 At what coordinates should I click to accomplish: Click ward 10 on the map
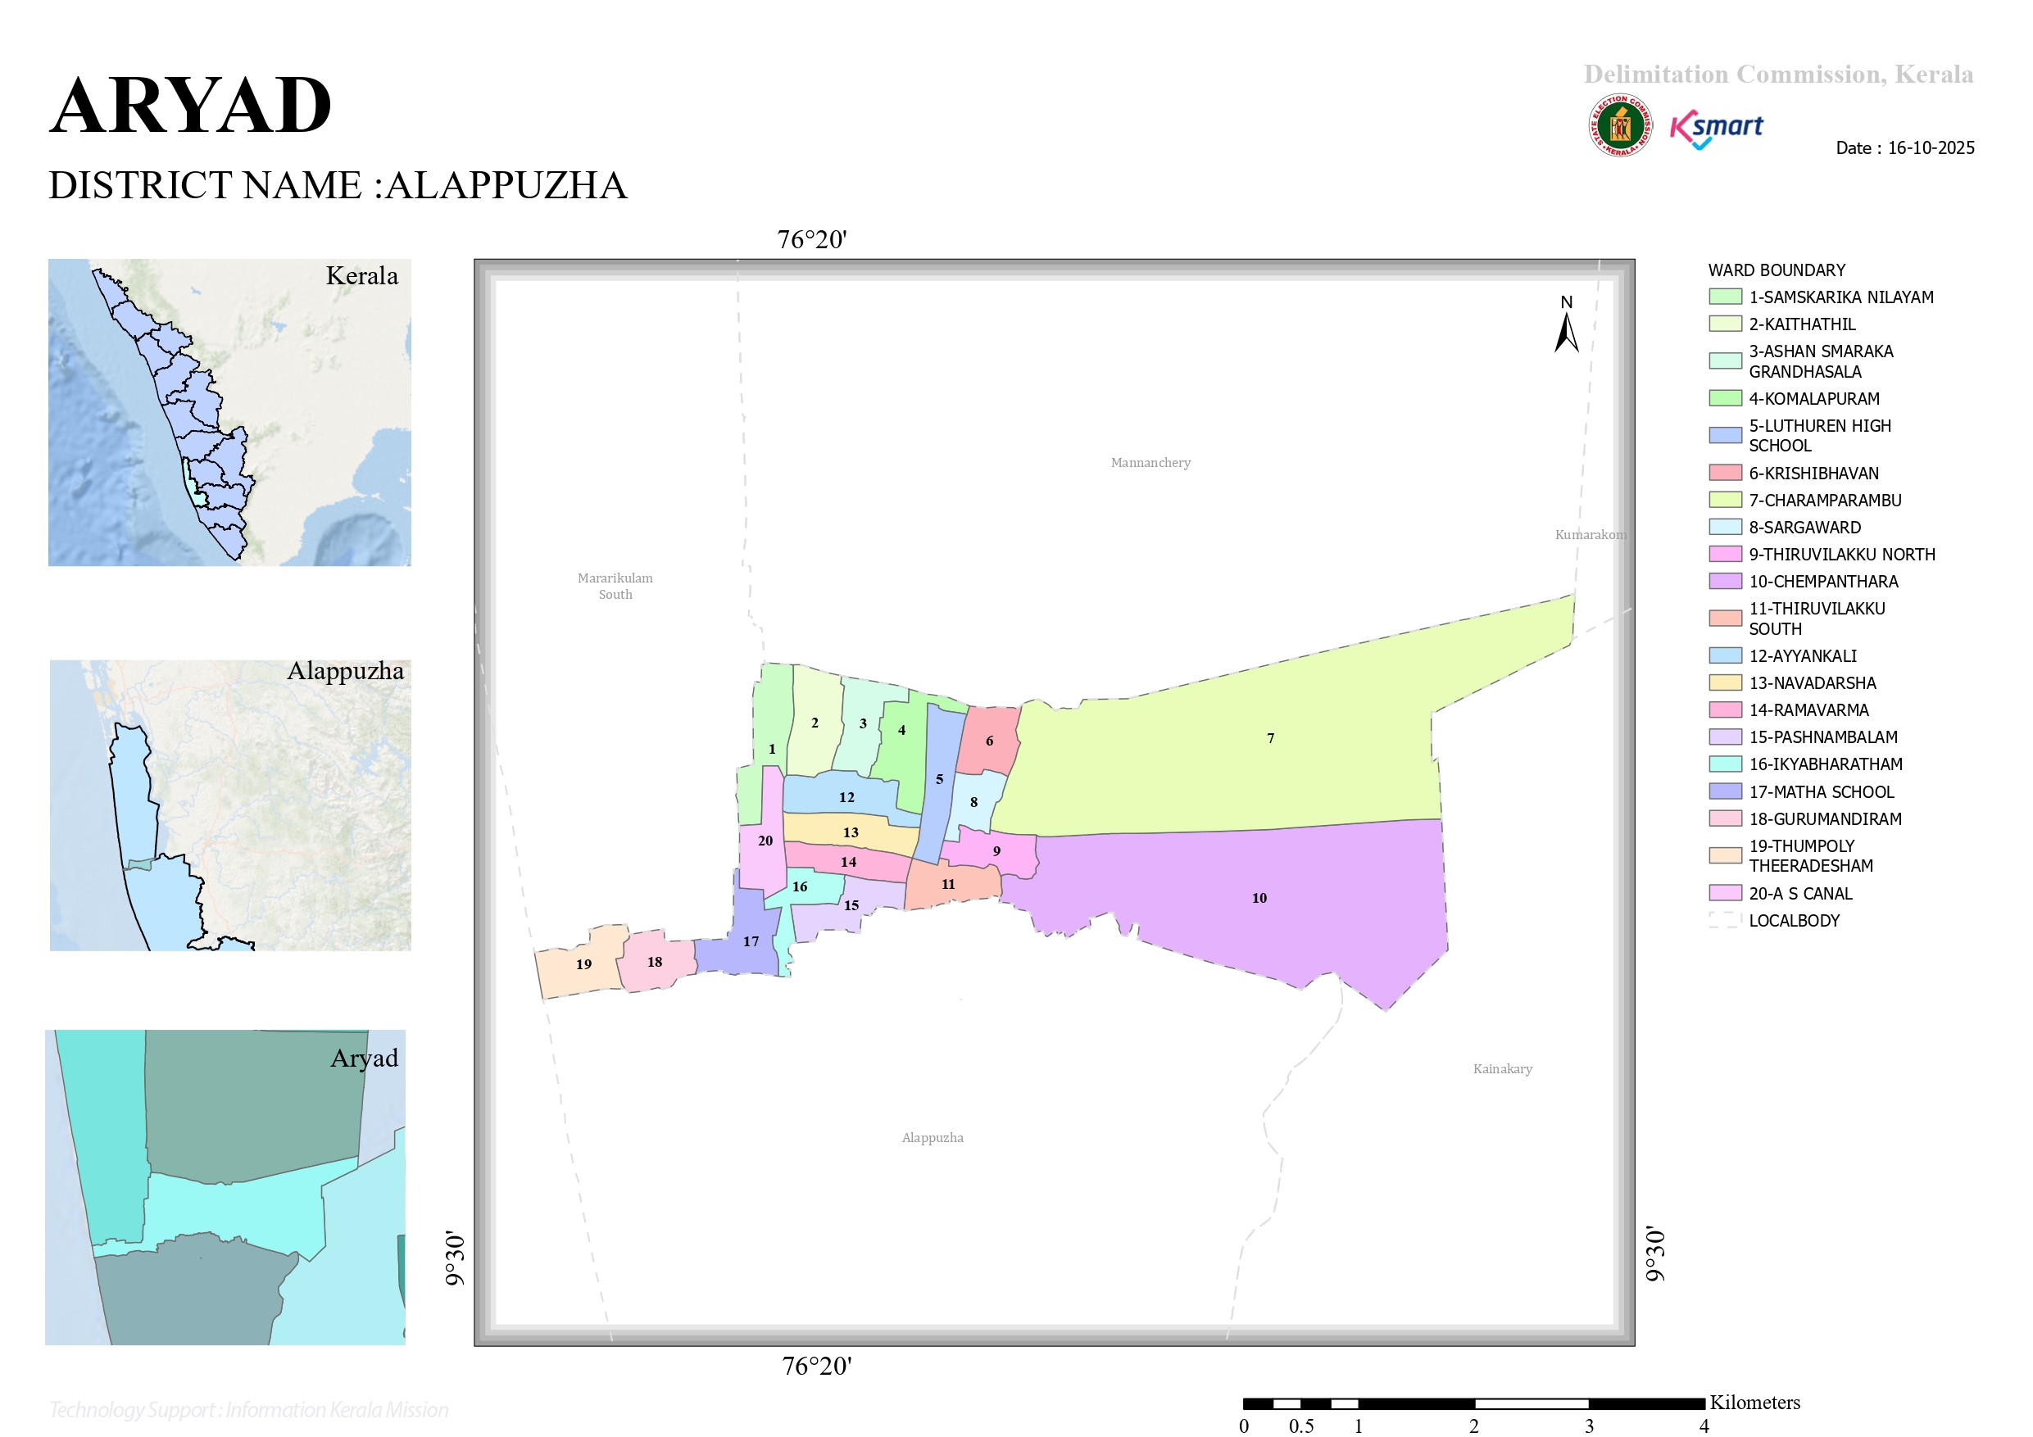point(1259,899)
